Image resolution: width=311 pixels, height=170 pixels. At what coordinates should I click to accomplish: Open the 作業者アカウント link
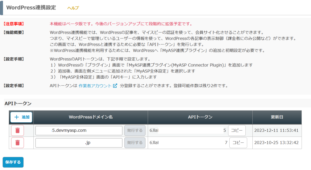95,86
